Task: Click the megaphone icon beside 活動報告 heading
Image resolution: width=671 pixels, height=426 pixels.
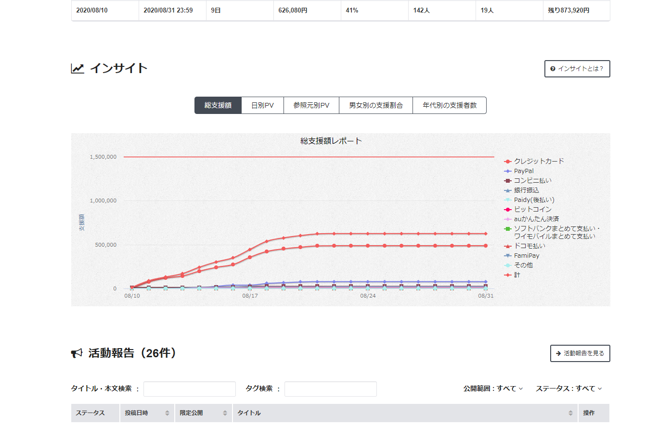Action: click(x=77, y=353)
